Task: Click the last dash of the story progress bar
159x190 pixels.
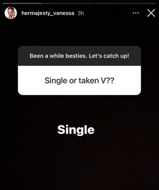Action: tap(155, 3)
